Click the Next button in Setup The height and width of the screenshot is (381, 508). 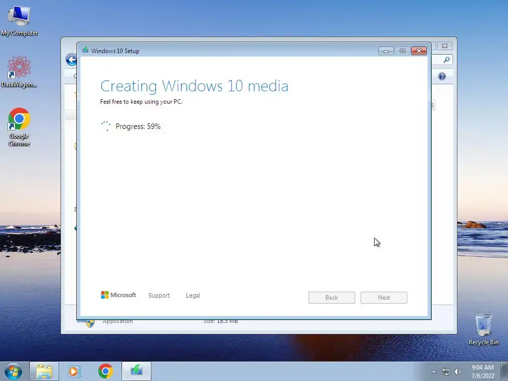click(383, 298)
